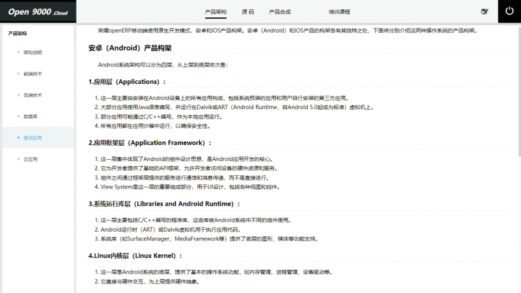Click the 1.应用层 (Applications) heading
The image size is (521, 293).
pos(127,82)
